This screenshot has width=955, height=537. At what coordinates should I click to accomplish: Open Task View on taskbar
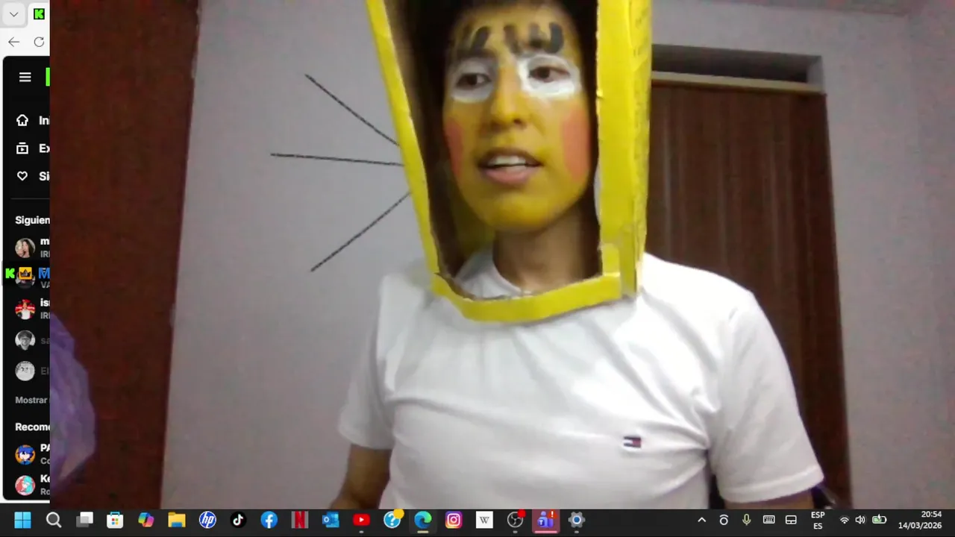(84, 520)
